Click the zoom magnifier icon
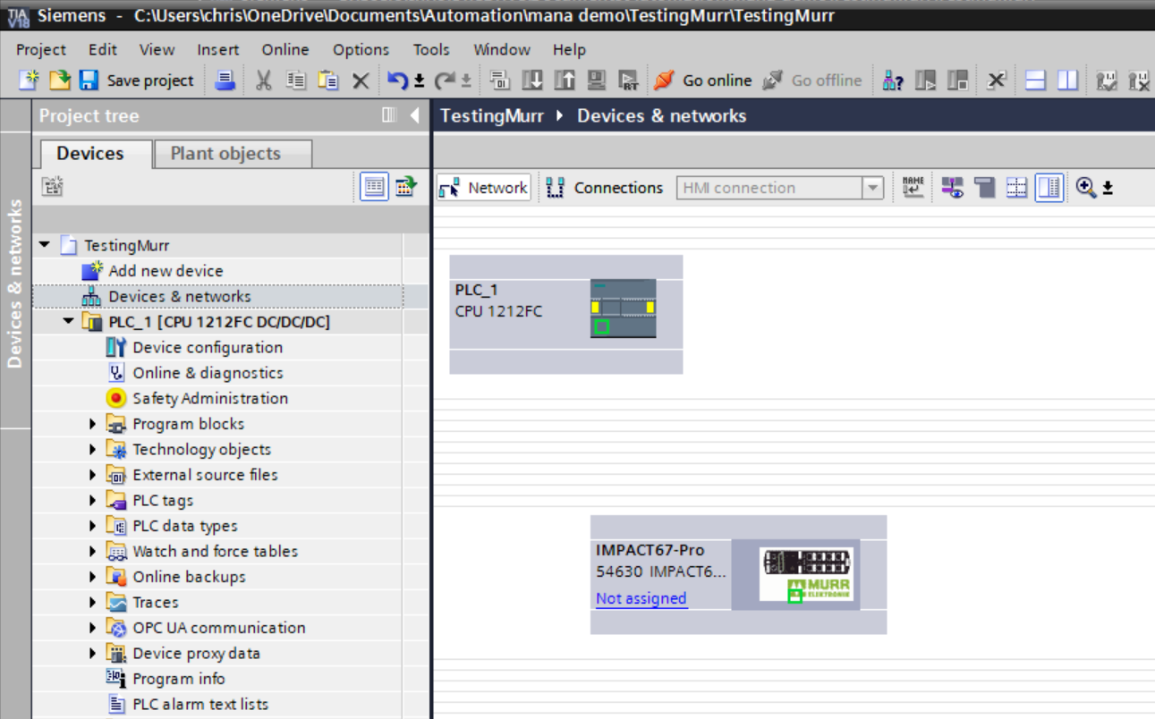Screen dimensions: 1155x719 coord(1085,187)
